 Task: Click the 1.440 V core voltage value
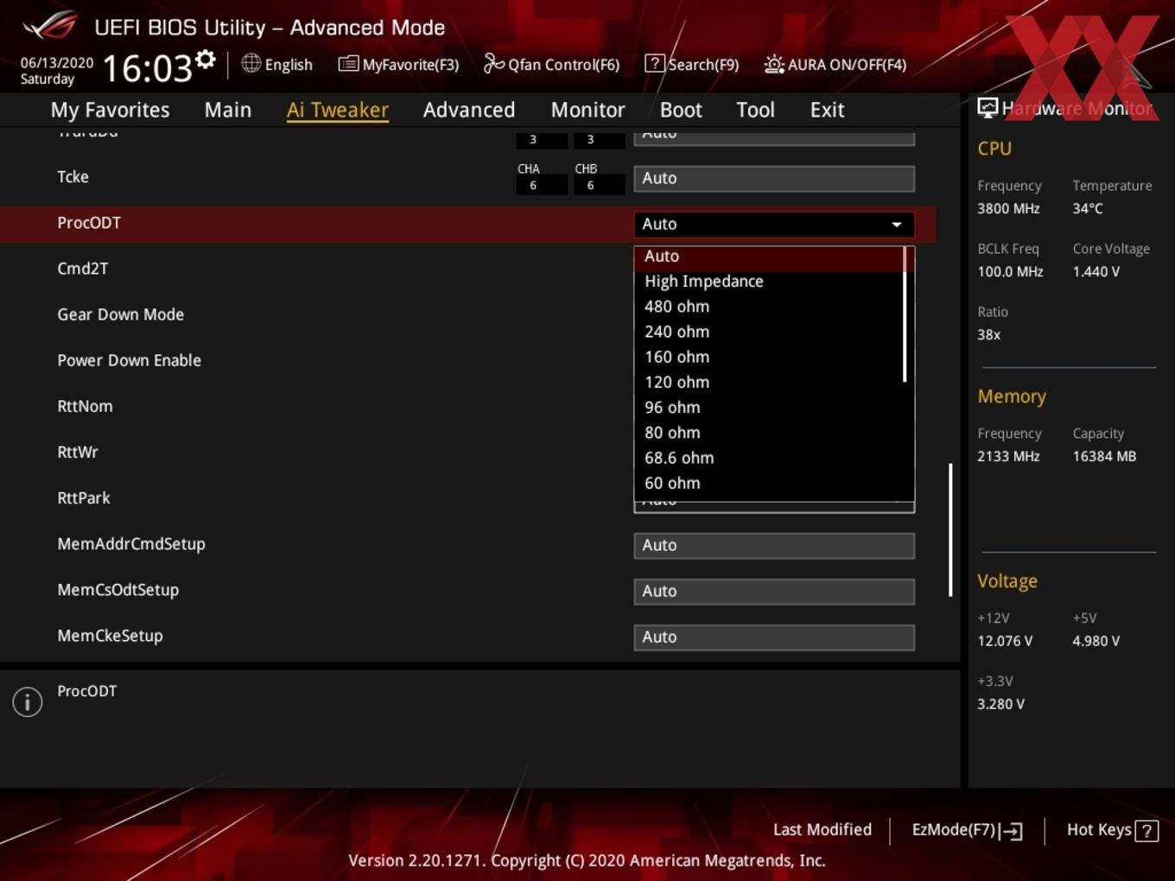1096,271
